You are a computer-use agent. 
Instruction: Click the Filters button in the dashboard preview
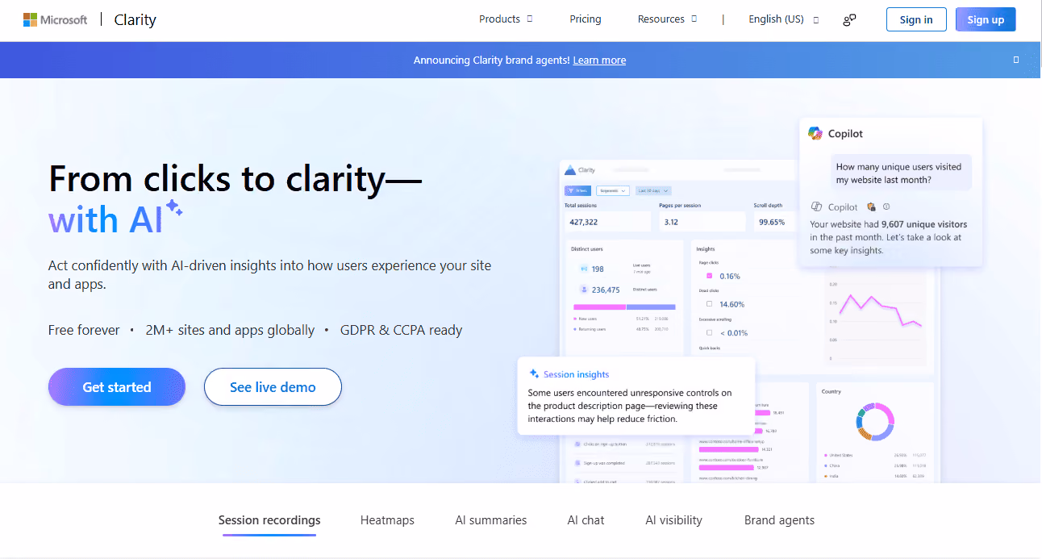click(578, 191)
